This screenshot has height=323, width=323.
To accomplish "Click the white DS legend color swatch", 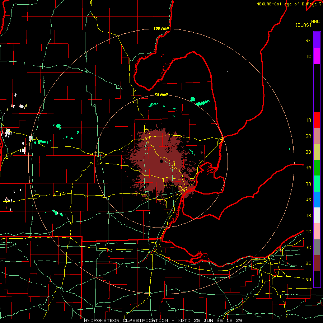I will 317,215.
